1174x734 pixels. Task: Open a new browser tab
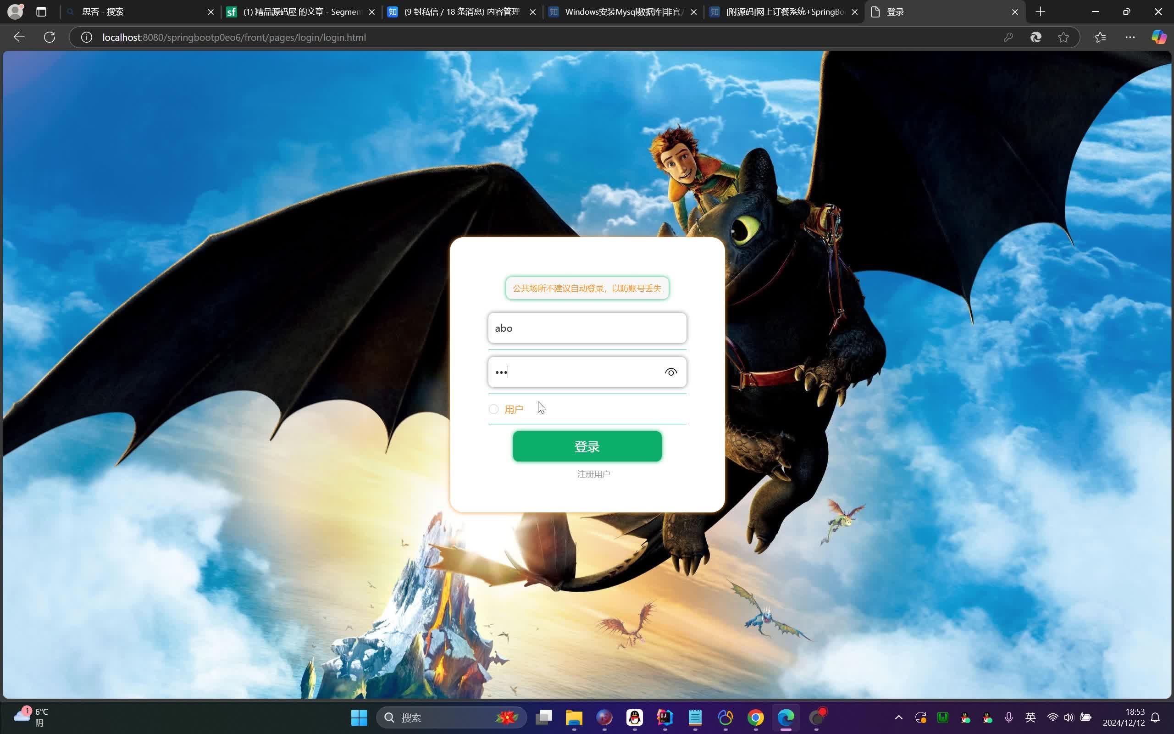tap(1040, 11)
